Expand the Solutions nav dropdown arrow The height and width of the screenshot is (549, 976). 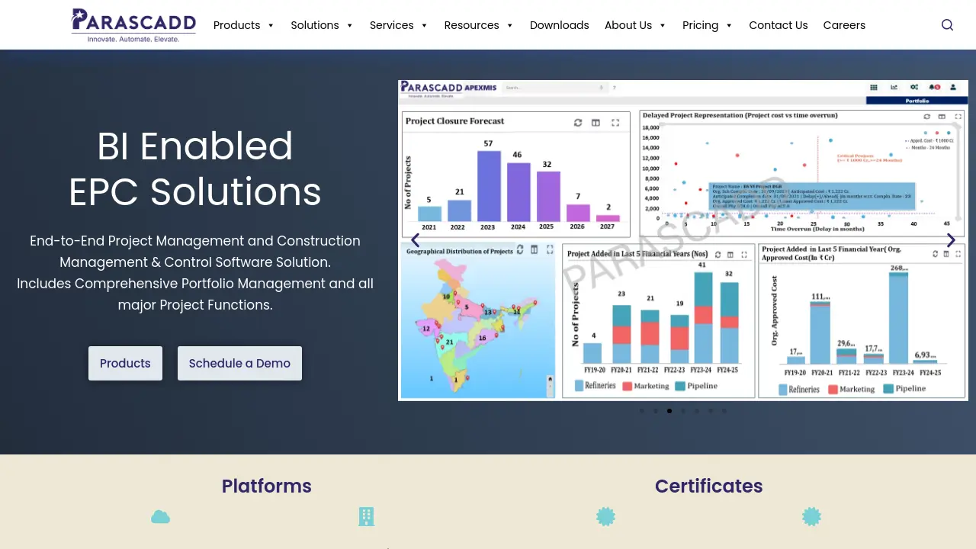pos(349,26)
